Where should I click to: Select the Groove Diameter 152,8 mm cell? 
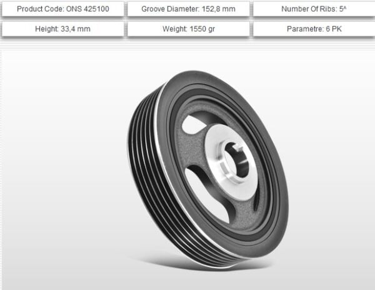(187, 10)
